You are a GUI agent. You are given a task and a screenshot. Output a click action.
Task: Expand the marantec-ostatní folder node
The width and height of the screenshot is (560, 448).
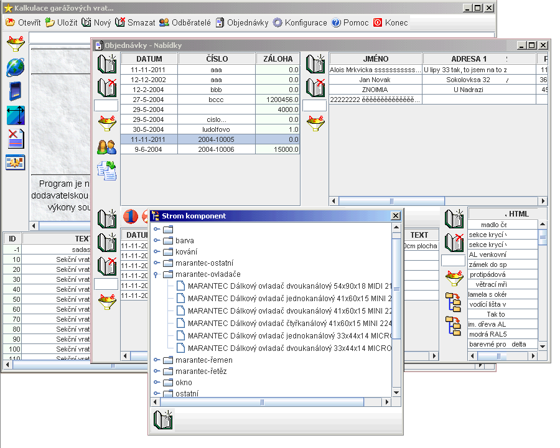156,263
